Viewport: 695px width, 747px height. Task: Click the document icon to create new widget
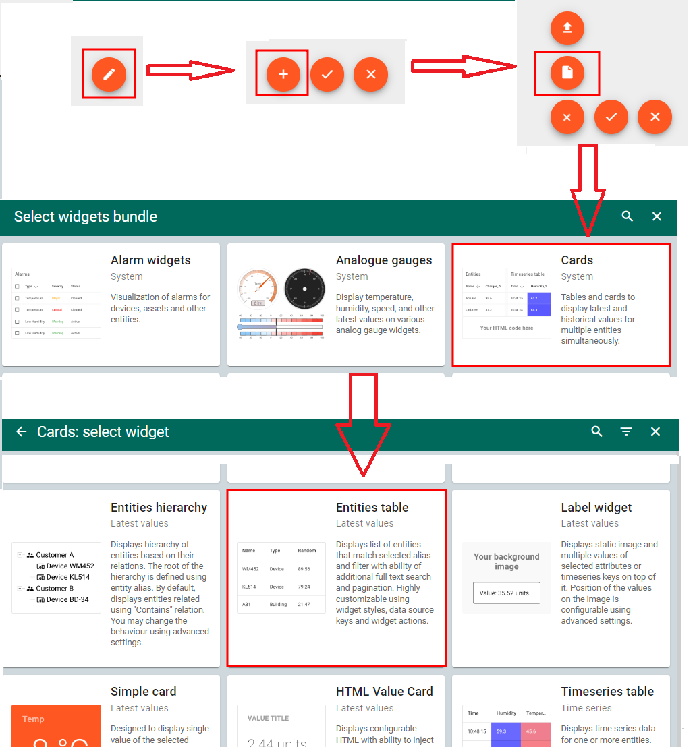[567, 72]
